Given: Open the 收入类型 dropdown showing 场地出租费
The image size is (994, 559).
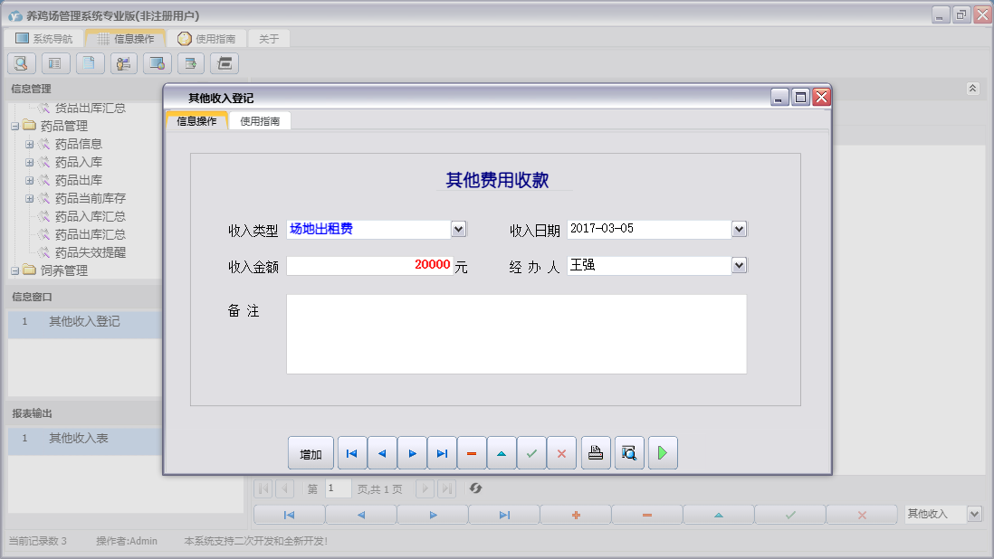Looking at the screenshot, I should [x=458, y=229].
